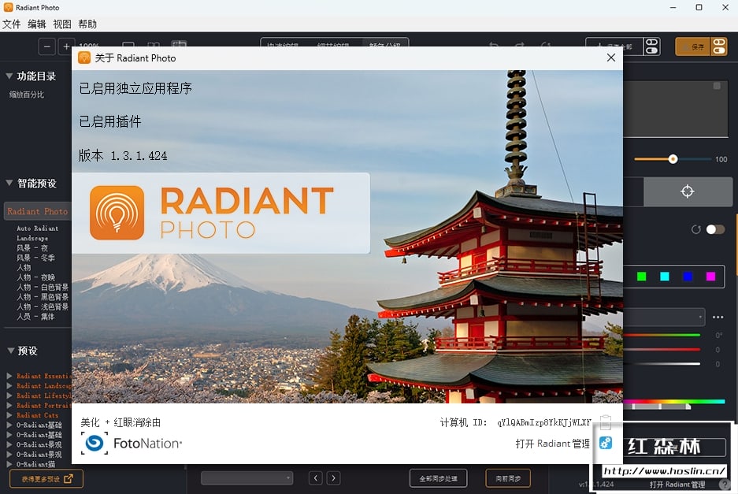Open the 视图 menu
This screenshot has height=494, width=738.
point(62,24)
